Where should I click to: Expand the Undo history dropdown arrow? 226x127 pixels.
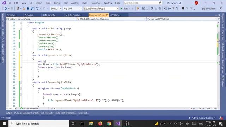click(x=41, y=8)
